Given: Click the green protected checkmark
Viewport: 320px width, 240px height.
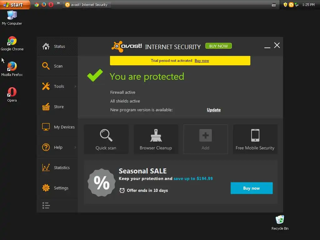Looking at the screenshot, I should coord(95,75).
